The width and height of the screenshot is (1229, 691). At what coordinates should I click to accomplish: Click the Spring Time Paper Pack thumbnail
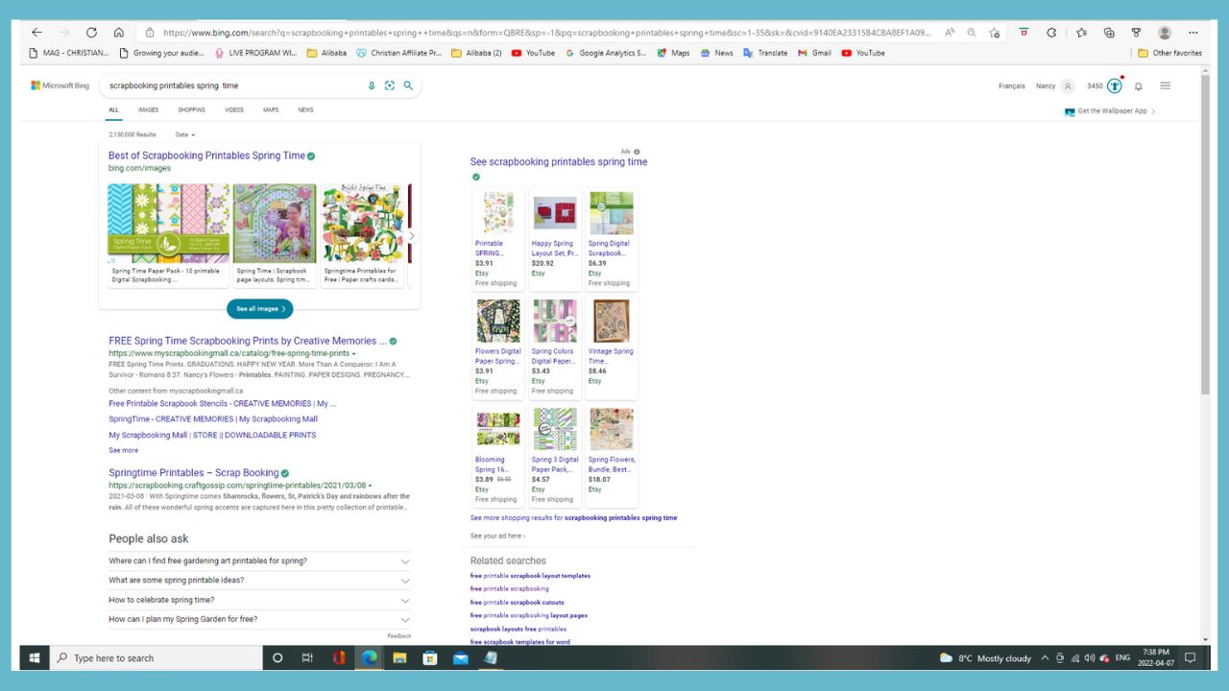(169, 224)
